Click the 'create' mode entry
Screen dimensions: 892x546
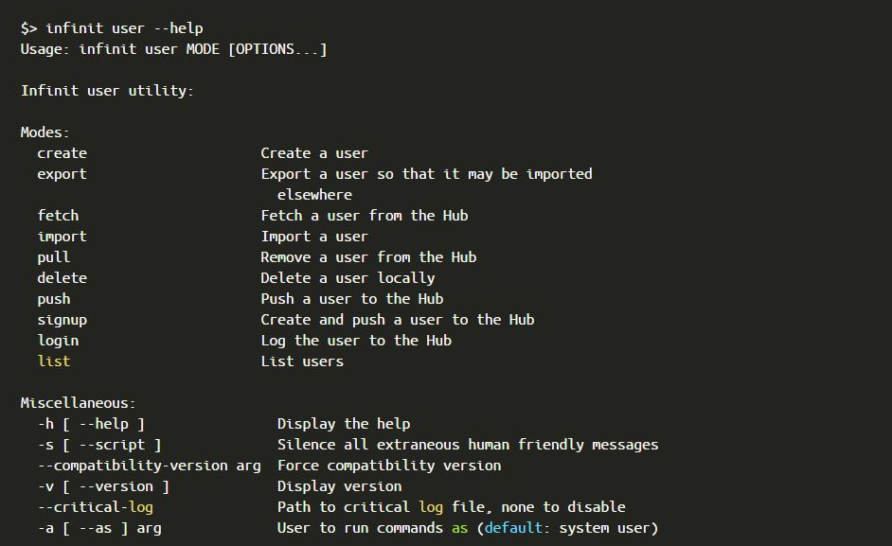[62, 153]
